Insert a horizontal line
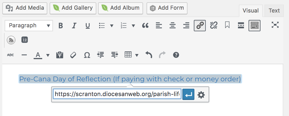 (24, 55)
